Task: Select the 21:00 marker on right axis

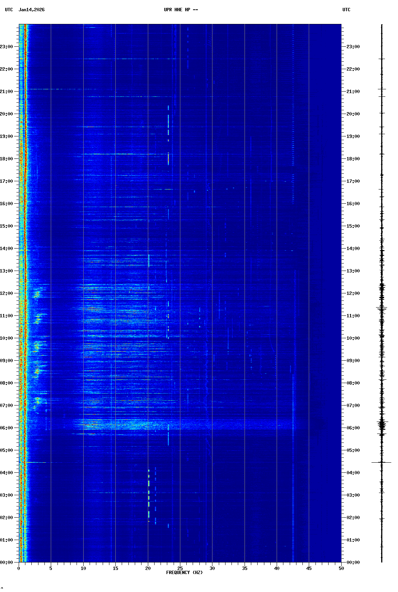Action: tap(353, 92)
